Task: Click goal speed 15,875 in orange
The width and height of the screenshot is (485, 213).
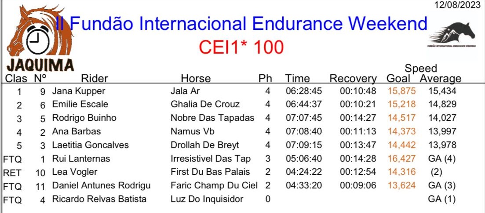Action: click(x=402, y=91)
